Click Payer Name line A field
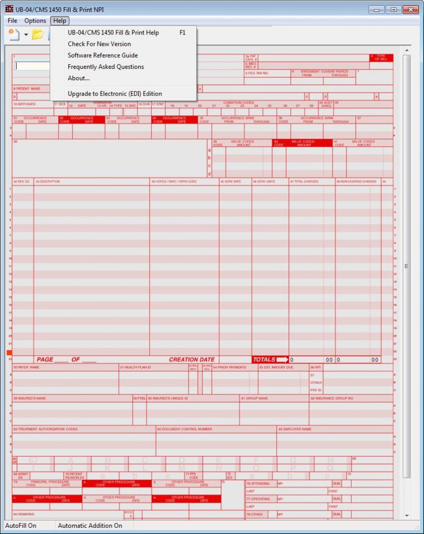 [65, 374]
